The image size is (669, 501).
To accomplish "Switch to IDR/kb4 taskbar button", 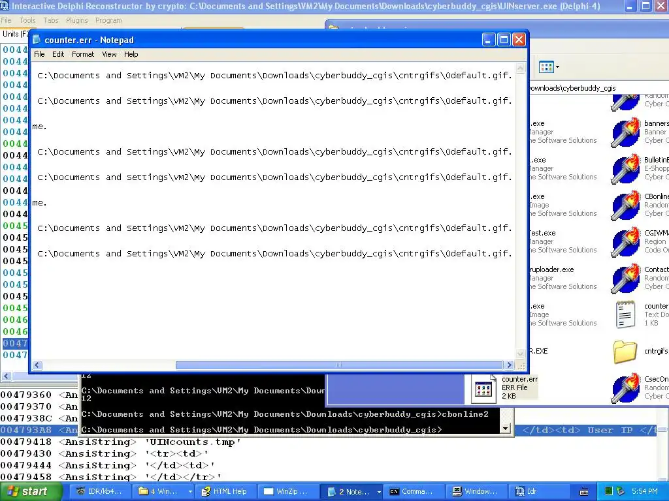I will (x=99, y=492).
